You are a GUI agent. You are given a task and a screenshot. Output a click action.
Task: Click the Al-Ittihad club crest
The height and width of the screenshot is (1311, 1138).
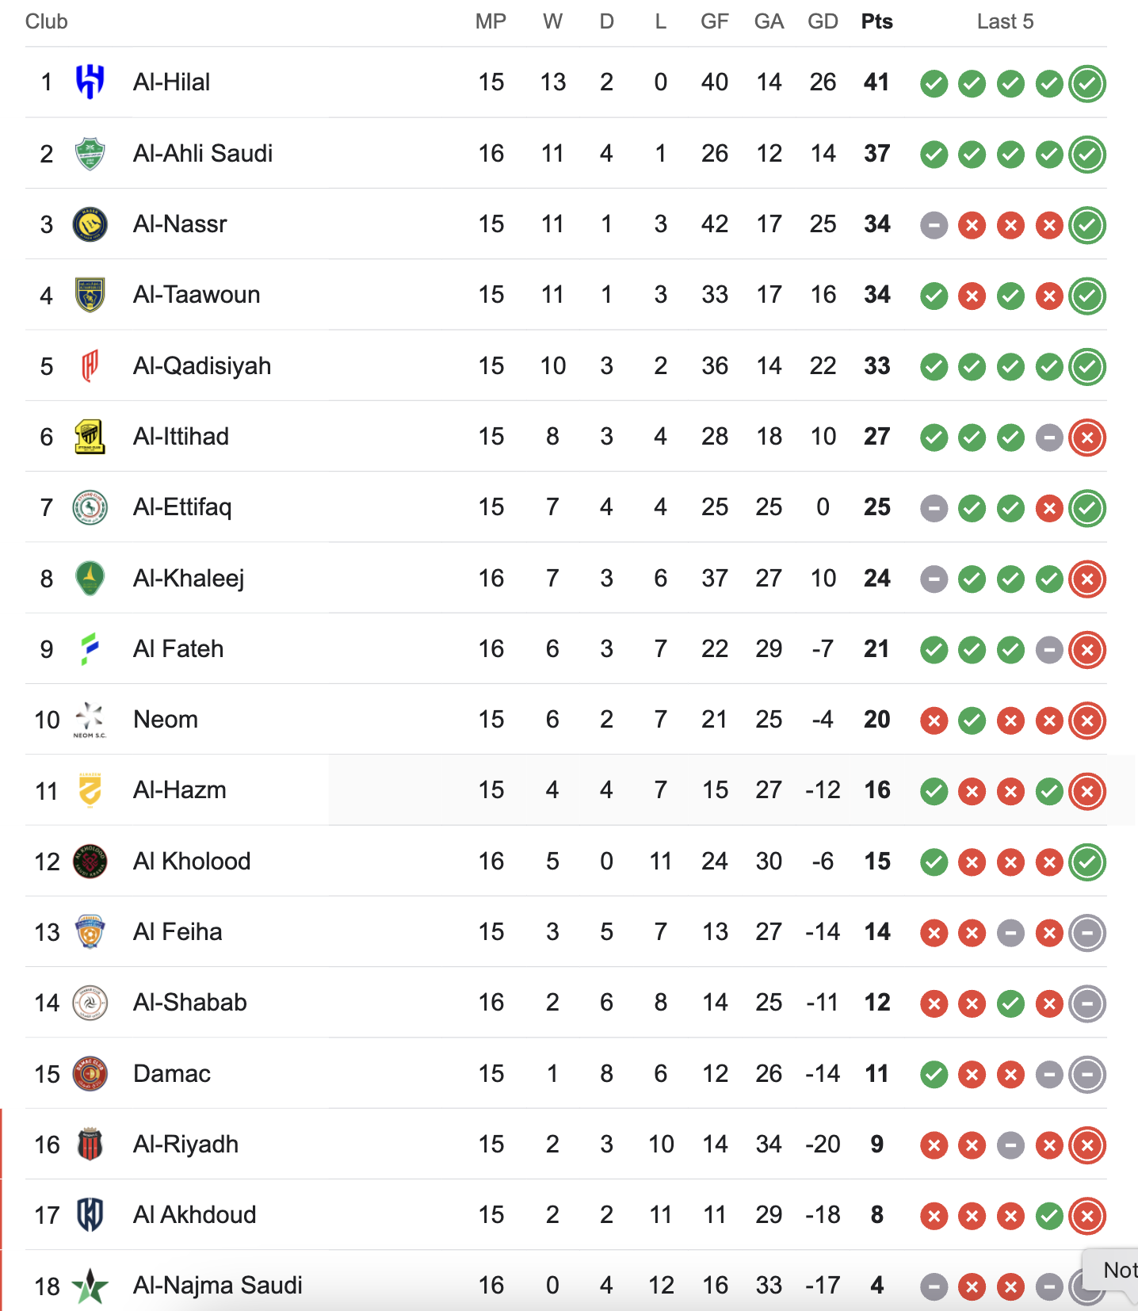[90, 437]
